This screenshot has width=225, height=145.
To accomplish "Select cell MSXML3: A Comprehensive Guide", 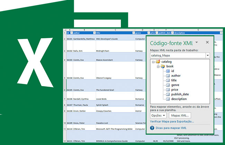I will pyautogui.click(x=115, y=137).
